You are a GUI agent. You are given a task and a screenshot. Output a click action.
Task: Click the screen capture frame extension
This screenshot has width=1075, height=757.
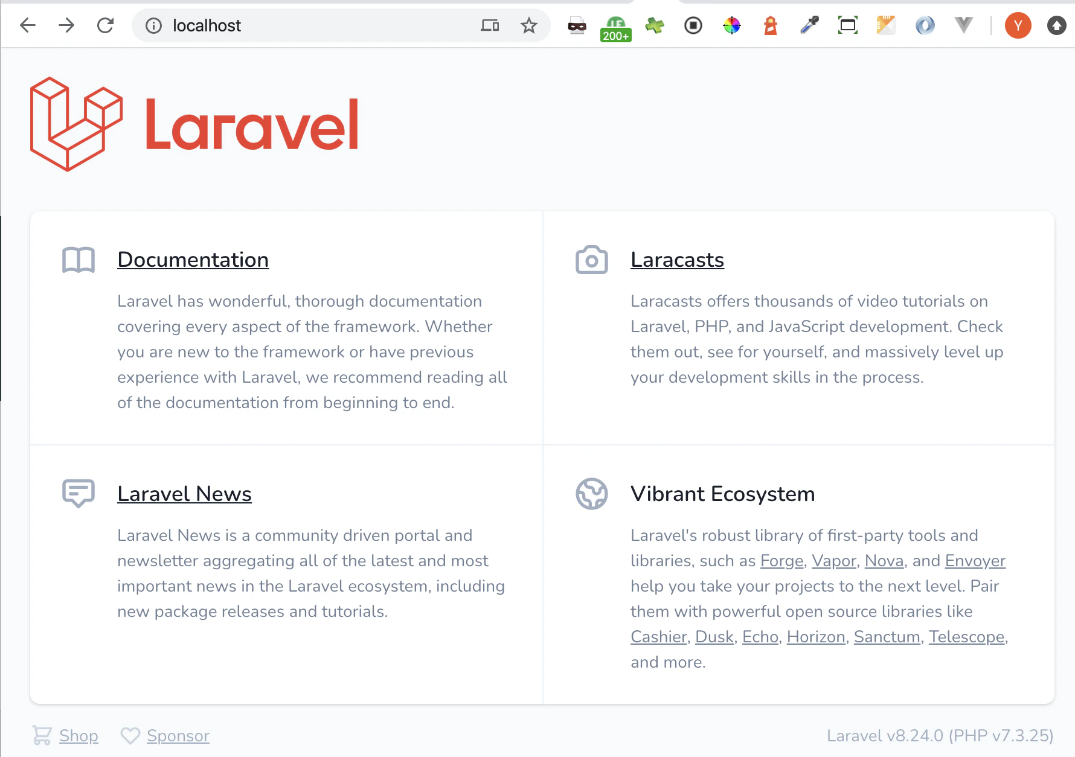tap(848, 25)
